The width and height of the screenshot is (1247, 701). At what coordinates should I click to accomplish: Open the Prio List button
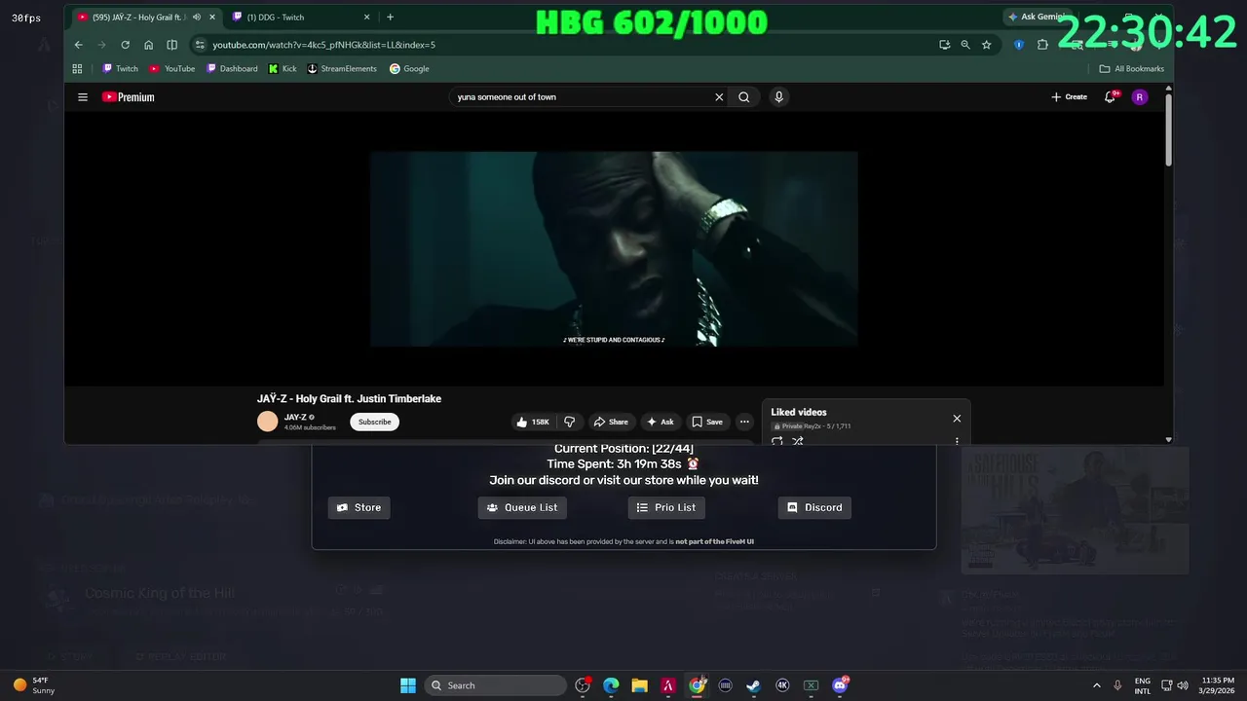[x=666, y=507]
